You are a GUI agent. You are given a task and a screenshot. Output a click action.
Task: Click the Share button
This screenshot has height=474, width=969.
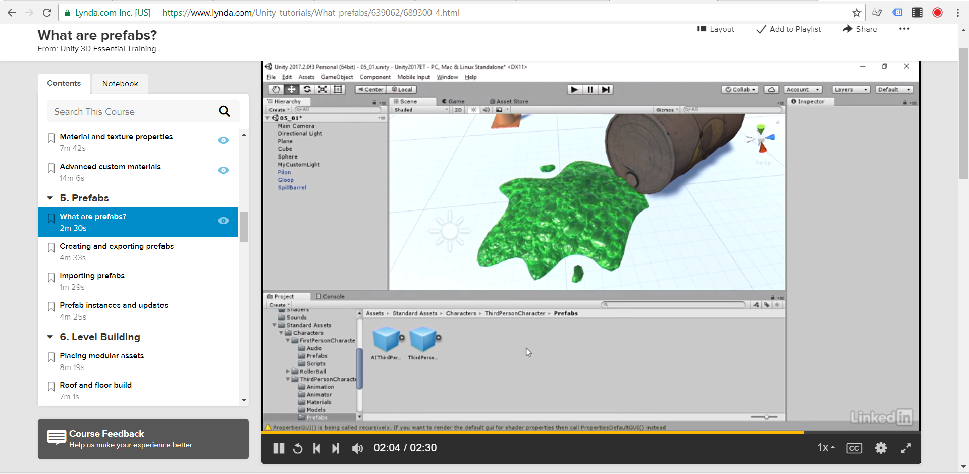tap(860, 29)
